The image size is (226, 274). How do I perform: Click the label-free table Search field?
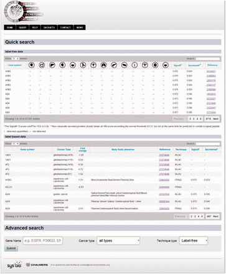pos(208,59)
